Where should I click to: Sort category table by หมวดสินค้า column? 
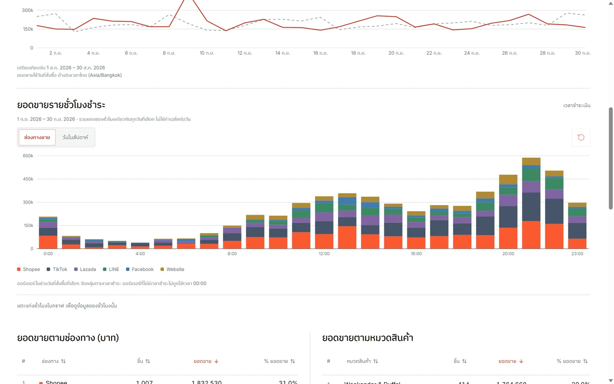tap(362, 361)
